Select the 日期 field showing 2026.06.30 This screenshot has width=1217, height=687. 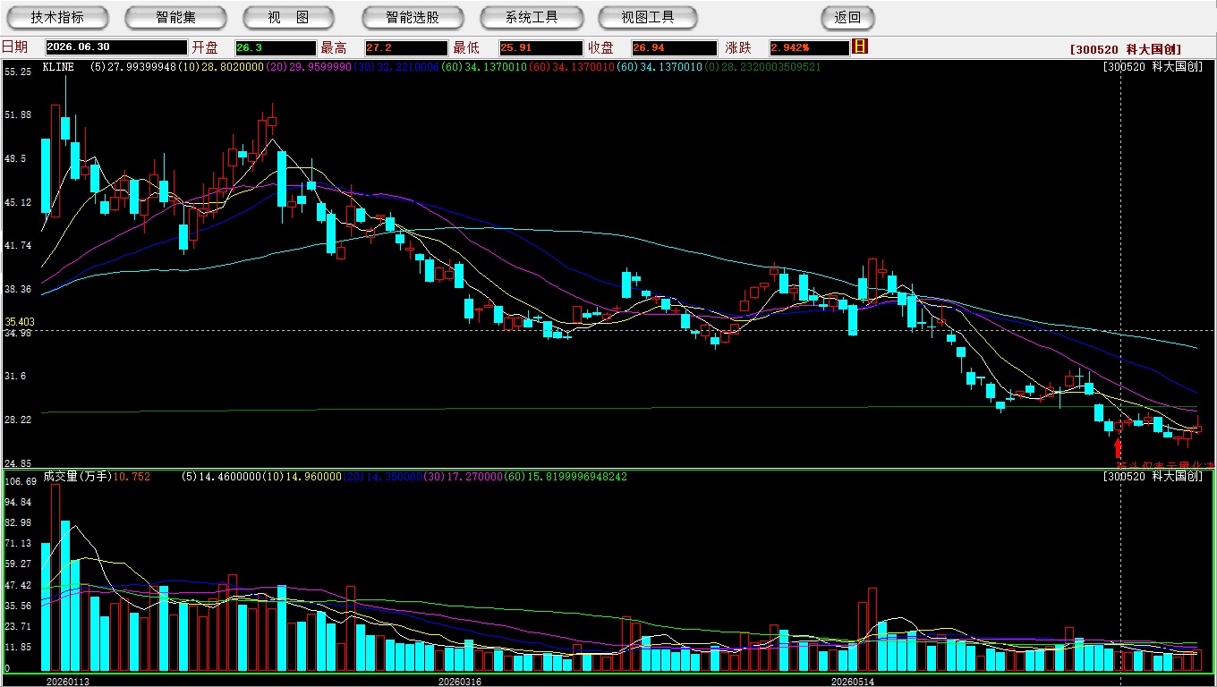tap(115, 47)
